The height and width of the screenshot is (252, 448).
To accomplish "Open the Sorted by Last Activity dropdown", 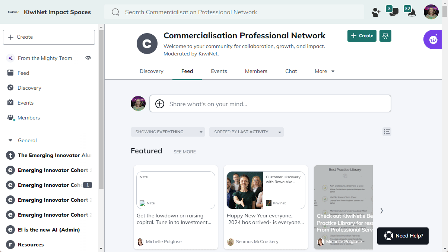I will pyautogui.click(x=247, y=132).
